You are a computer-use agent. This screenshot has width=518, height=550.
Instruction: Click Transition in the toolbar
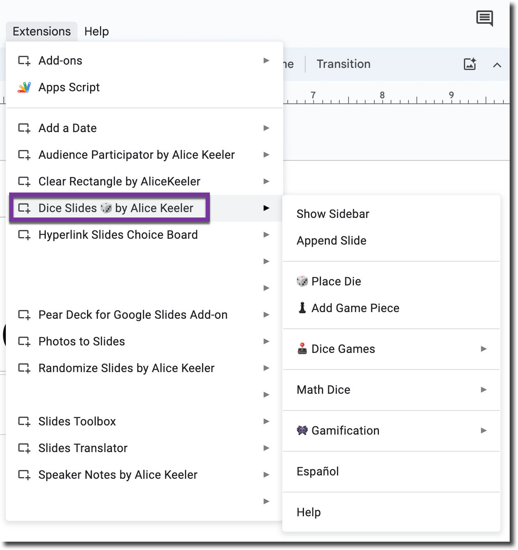[x=343, y=64]
